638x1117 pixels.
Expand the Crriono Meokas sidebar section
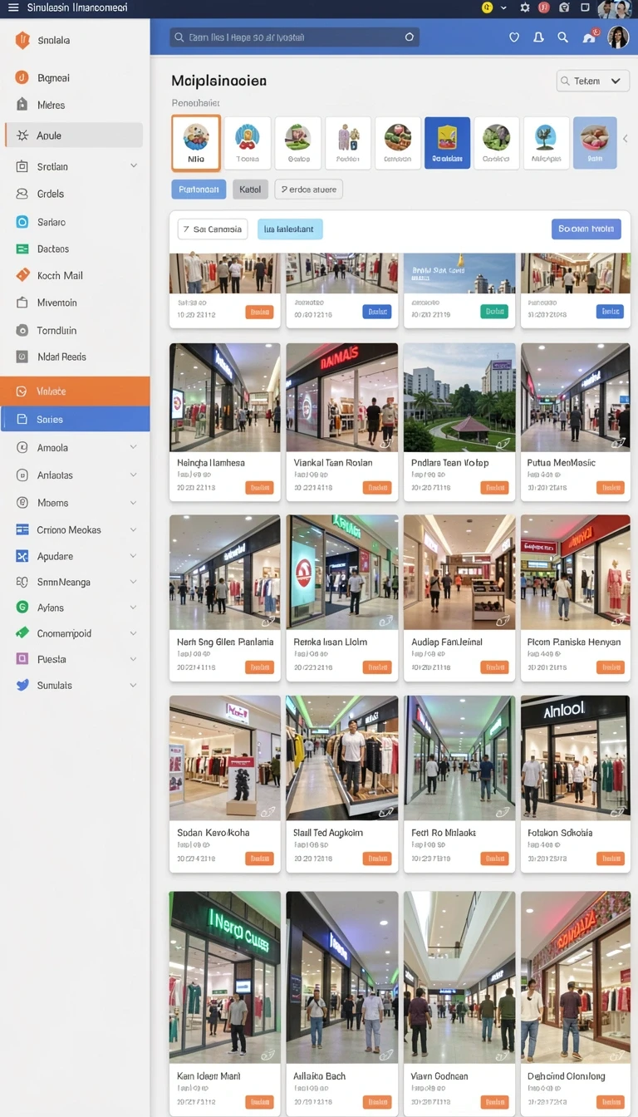click(x=134, y=529)
